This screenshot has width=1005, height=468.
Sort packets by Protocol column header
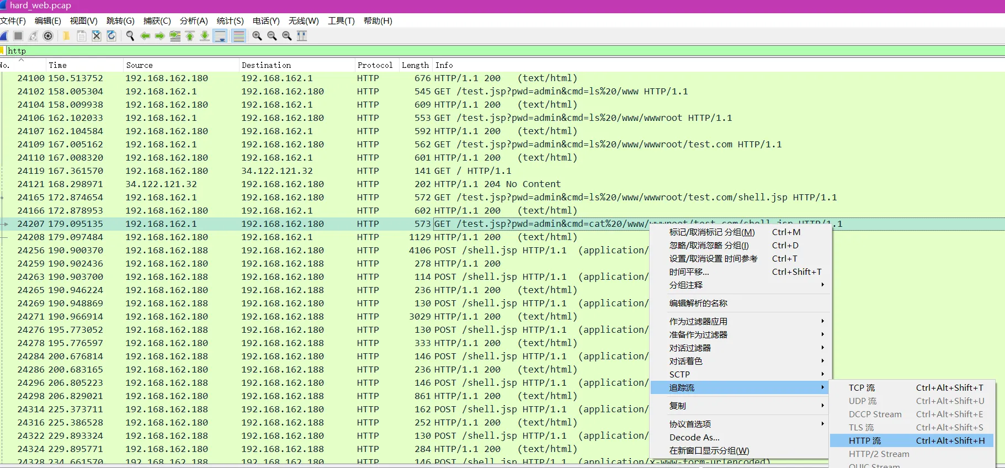coord(375,65)
